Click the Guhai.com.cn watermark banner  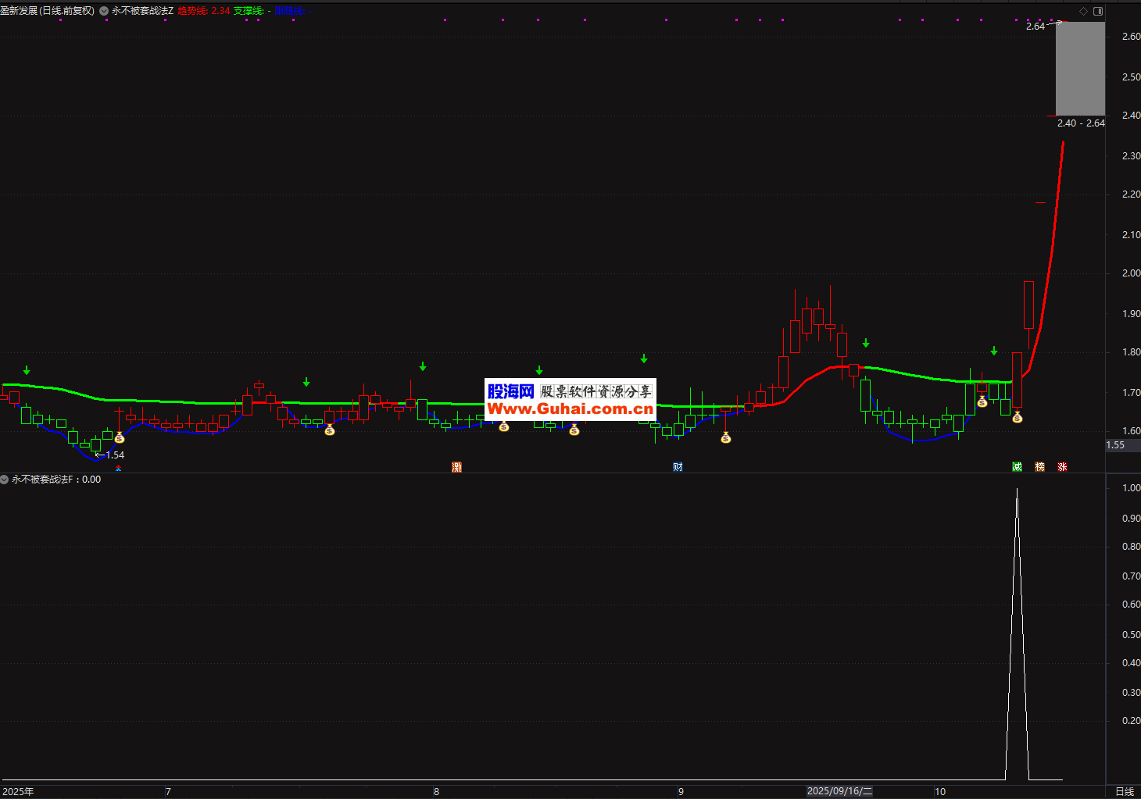coord(570,400)
